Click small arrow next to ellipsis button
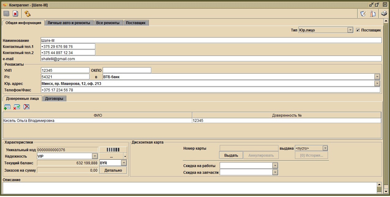 [125, 156]
